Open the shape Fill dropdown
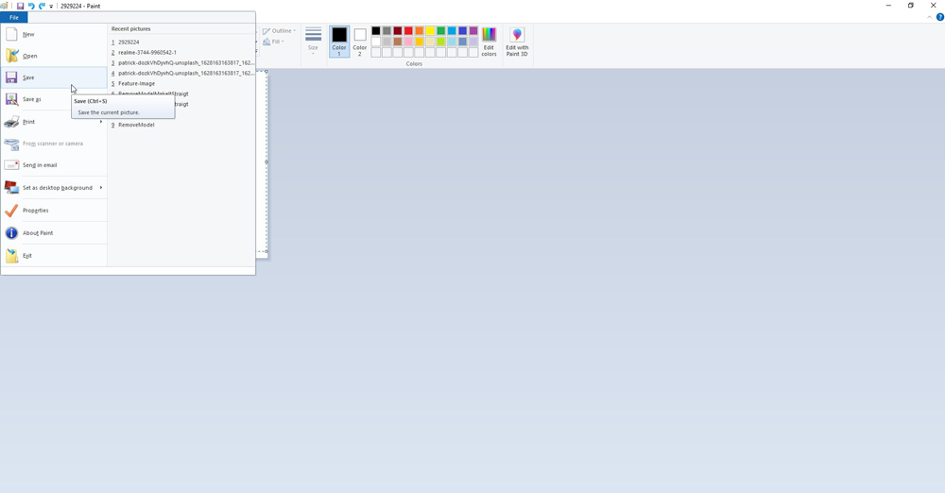Image resolution: width=945 pixels, height=493 pixels. (x=274, y=42)
